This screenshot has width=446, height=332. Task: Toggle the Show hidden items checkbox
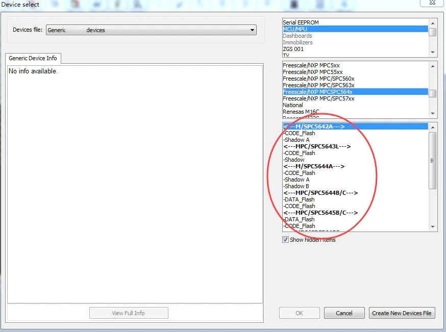point(286,239)
